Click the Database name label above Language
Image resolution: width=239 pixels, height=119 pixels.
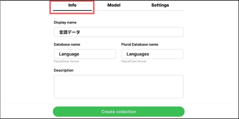click(67, 44)
